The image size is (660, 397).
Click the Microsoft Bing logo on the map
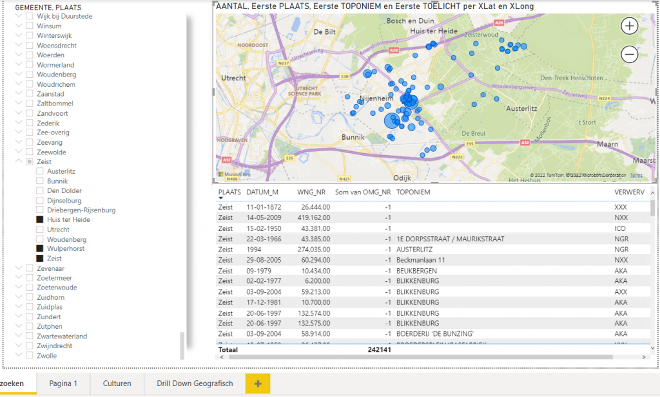pyautogui.click(x=234, y=174)
